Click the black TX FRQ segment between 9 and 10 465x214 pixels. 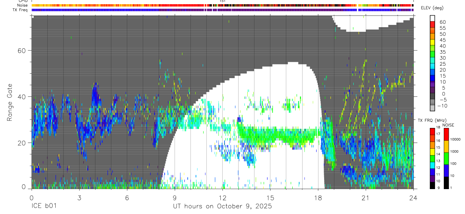(432, 185)
